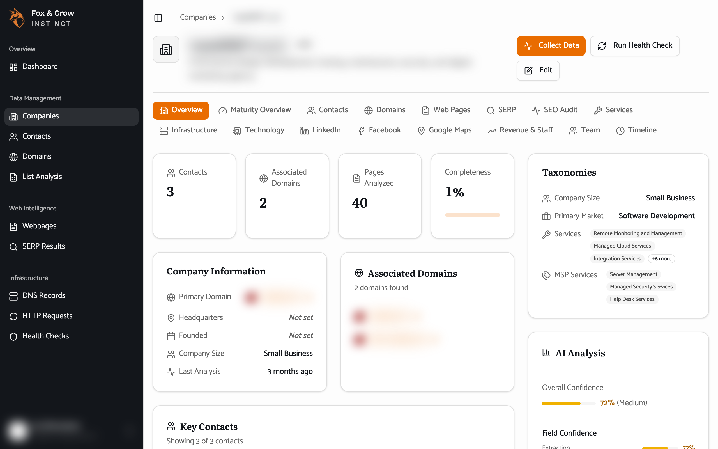The image size is (718, 449).
Task: Click Integration Services tag
Action: tap(617, 259)
